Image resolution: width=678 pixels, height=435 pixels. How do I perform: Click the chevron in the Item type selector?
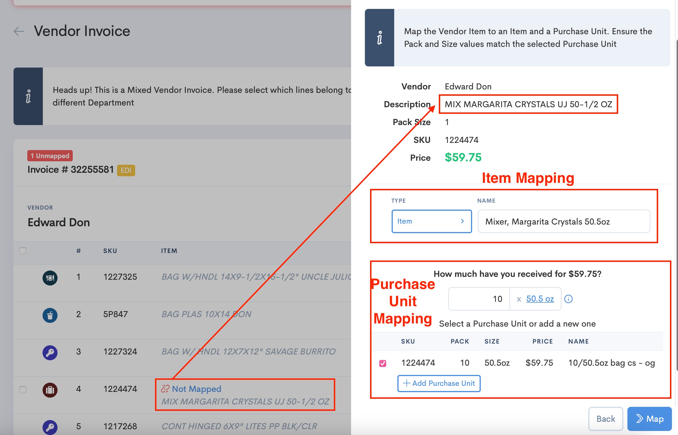(462, 221)
